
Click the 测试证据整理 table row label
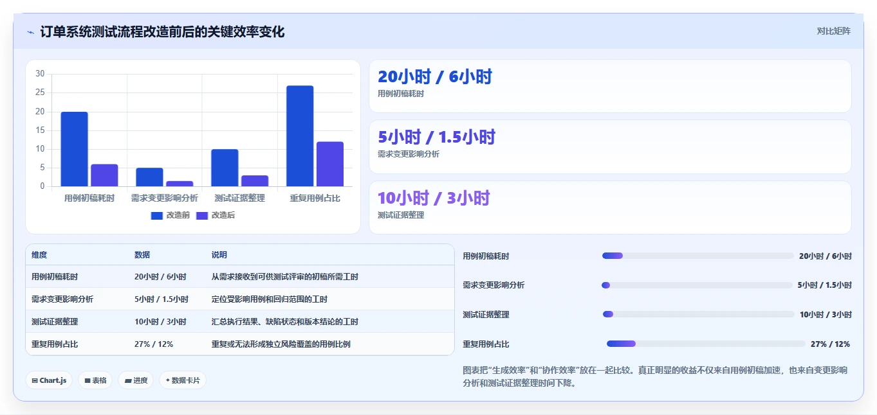55,322
